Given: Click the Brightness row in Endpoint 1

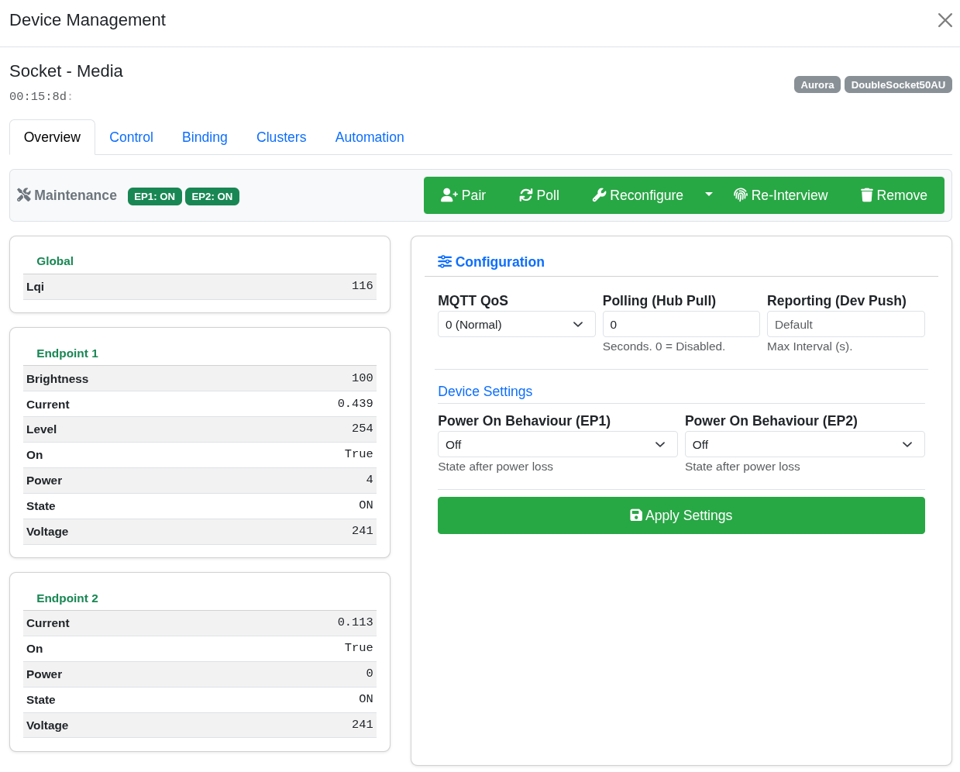Looking at the screenshot, I should (200, 378).
